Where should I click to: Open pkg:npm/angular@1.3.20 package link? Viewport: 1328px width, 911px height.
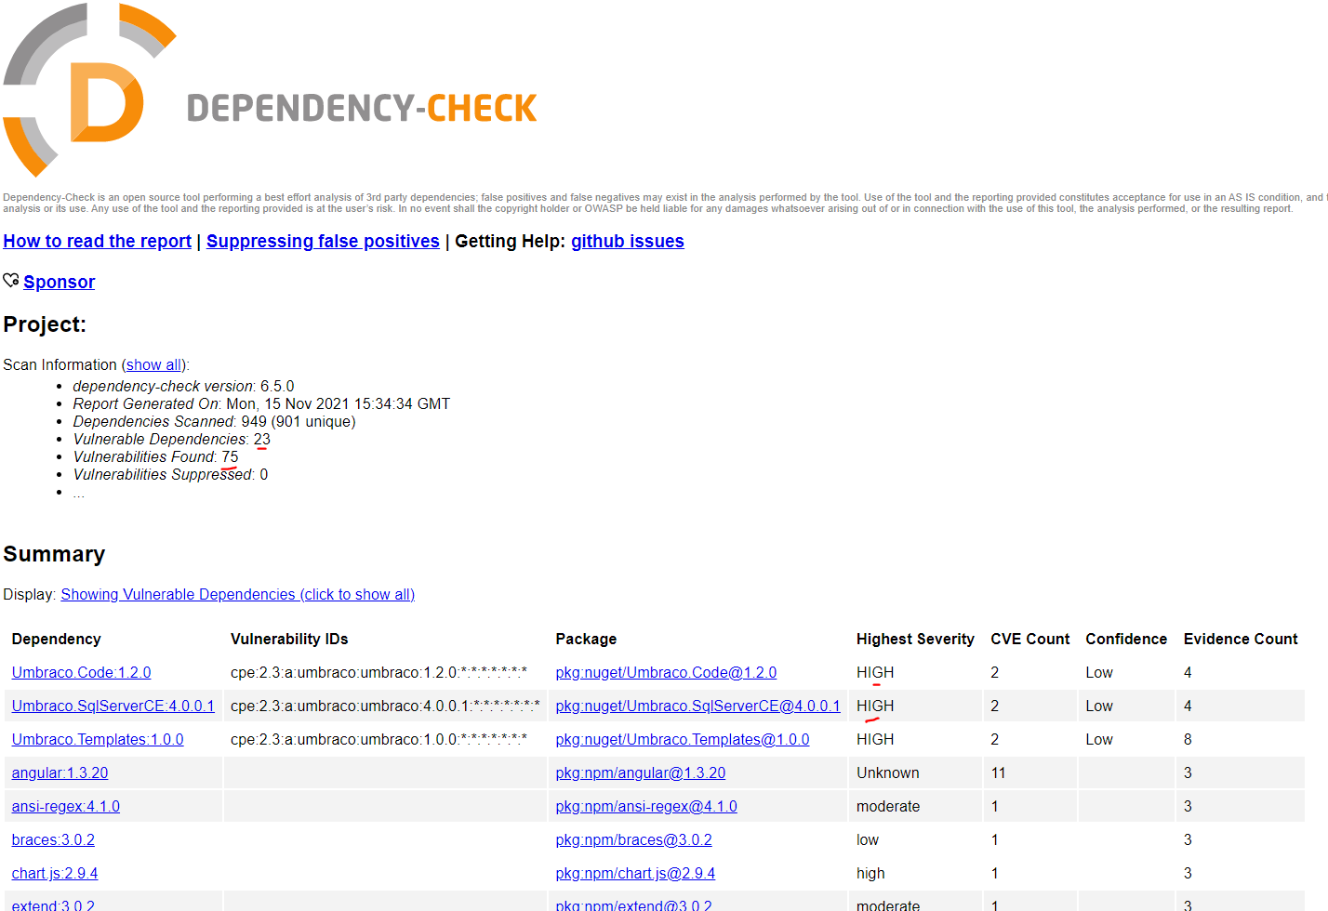tap(641, 772)
